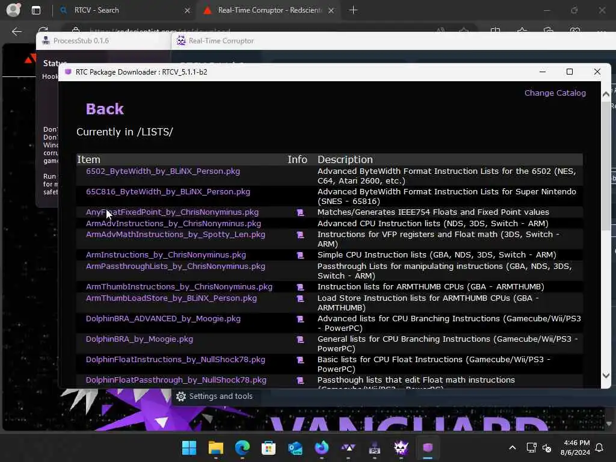Click 'Currently in /LISTS/' path text

click(125, 132)
